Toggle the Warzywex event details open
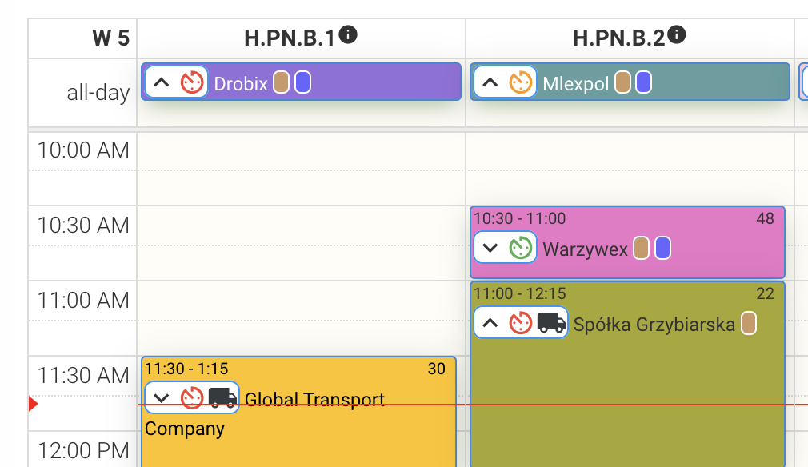 click(490, 248)
